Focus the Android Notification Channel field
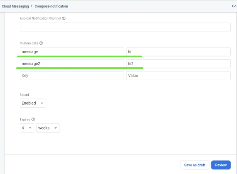 pyautogui.click(x=125, y=27)
